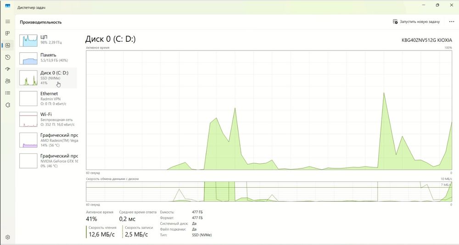Click the disk active time graph
This screenshot has width=459, height=245.
point(269,110)
